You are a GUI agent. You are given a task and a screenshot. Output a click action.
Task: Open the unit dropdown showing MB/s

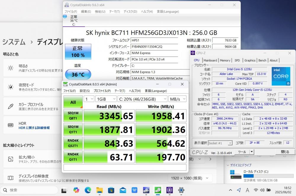[x=177, y=99]
